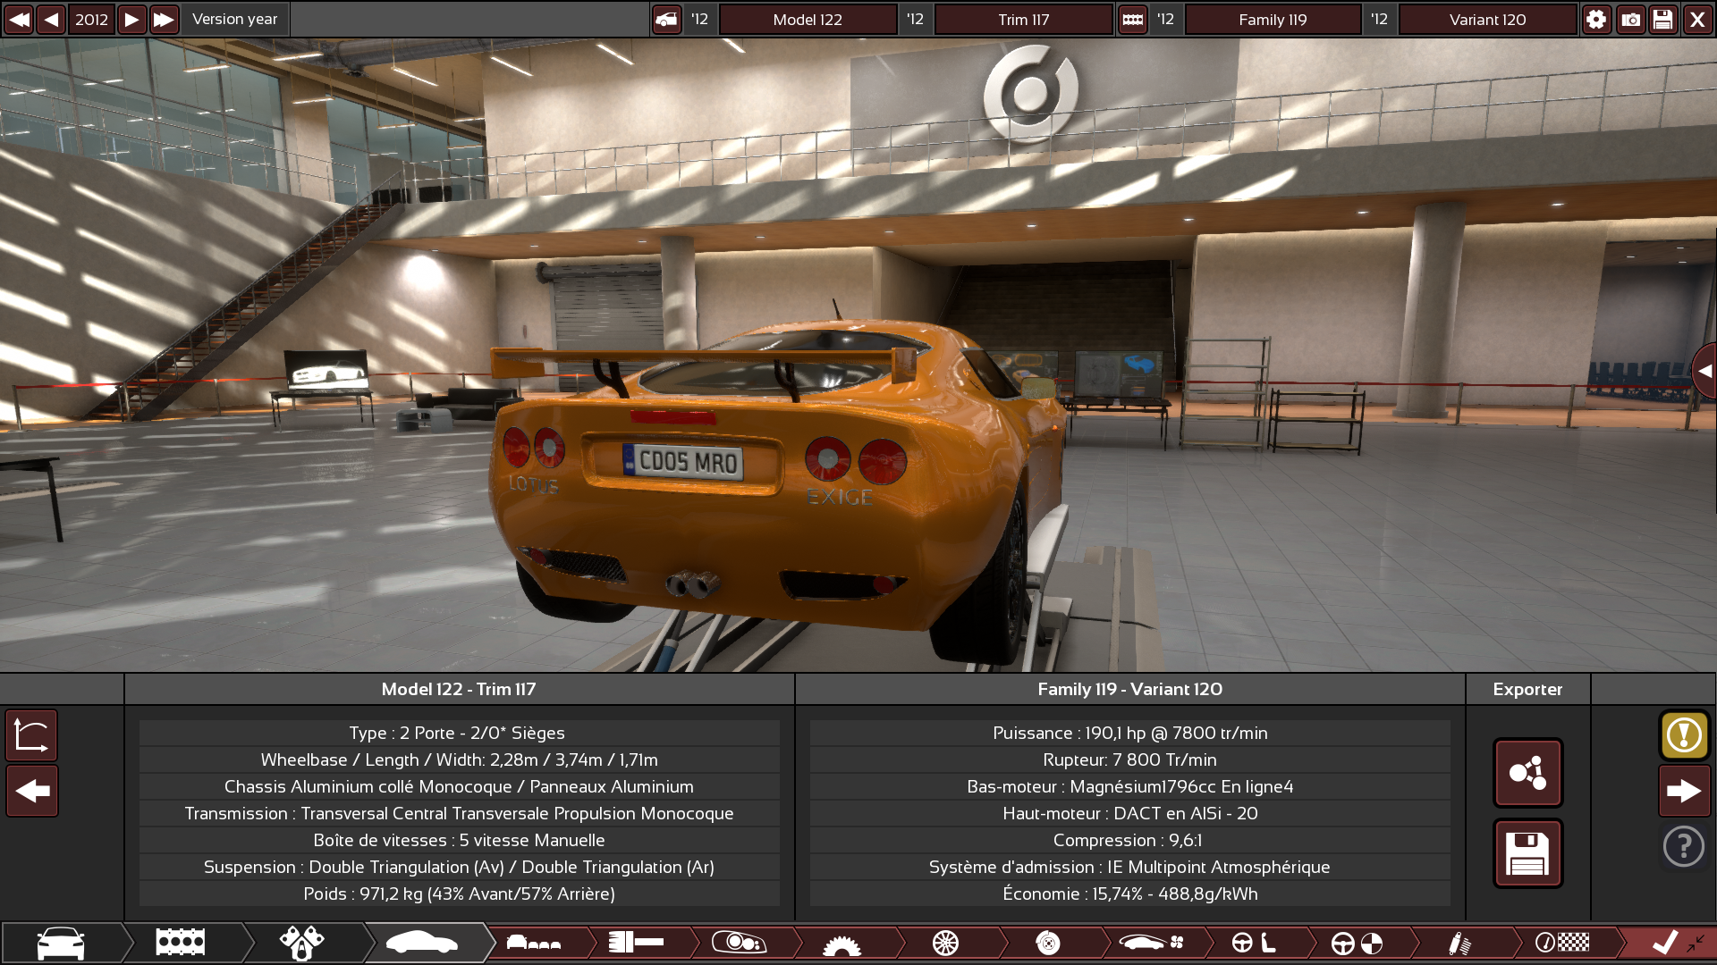The image size is (1717, 965).
Task: Click the Suspension : Double Triangulation row
Action: (459, 867)
